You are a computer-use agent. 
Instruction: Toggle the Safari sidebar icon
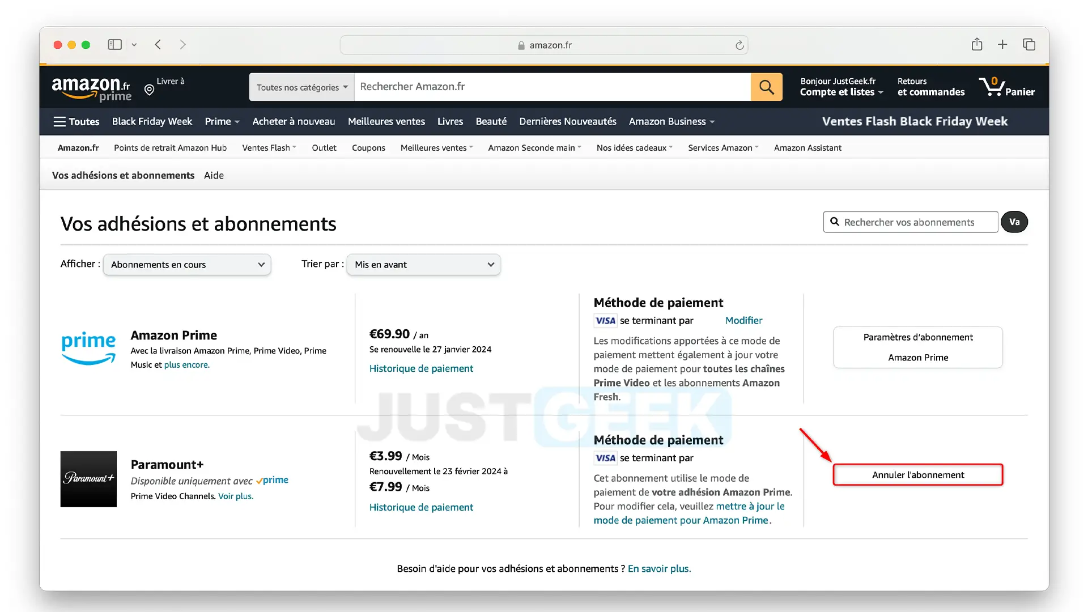[x=115, y=44]
